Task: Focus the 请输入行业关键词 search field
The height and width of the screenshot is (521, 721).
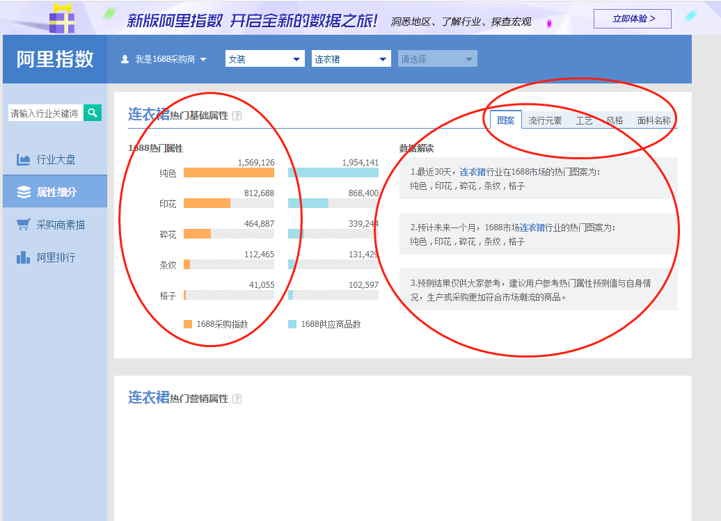Action: tap(45, 113)
